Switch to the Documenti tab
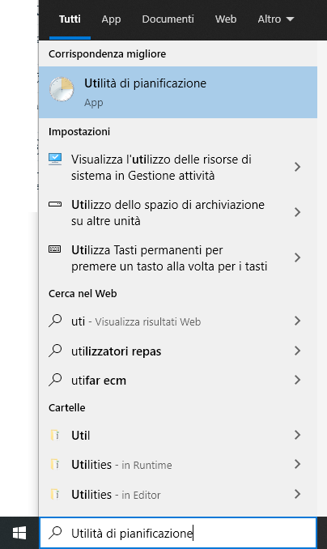Image resolution: width=327 pixels, height=549 pixels. (x=168, y=19)
